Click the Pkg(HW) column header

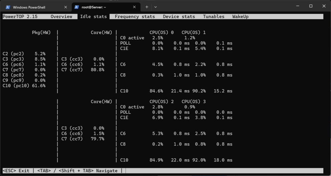click(x=41, y=33)
